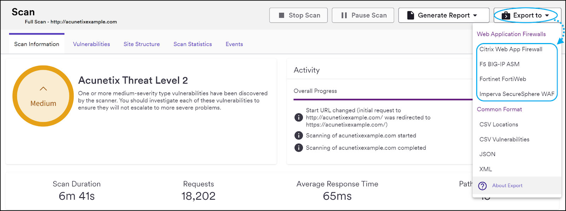Viewport: 566px width, 211px height.
Task: Click the pause bars icon in Pause Scan
Action: coord(344,15)
